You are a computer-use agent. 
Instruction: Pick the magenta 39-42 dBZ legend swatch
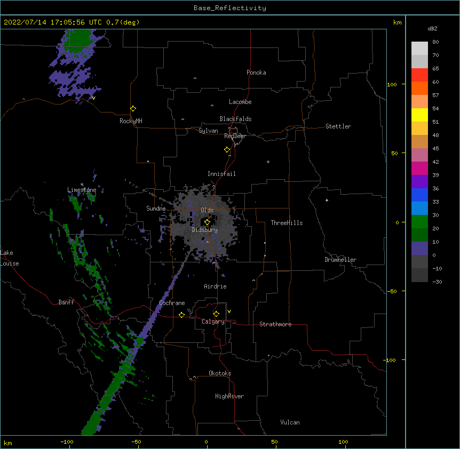[x=419, y=169]
